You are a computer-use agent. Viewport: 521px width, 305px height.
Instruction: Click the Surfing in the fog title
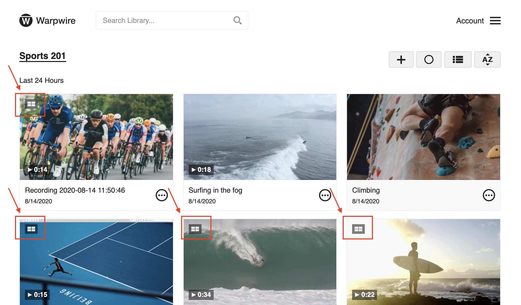(215, 190)
